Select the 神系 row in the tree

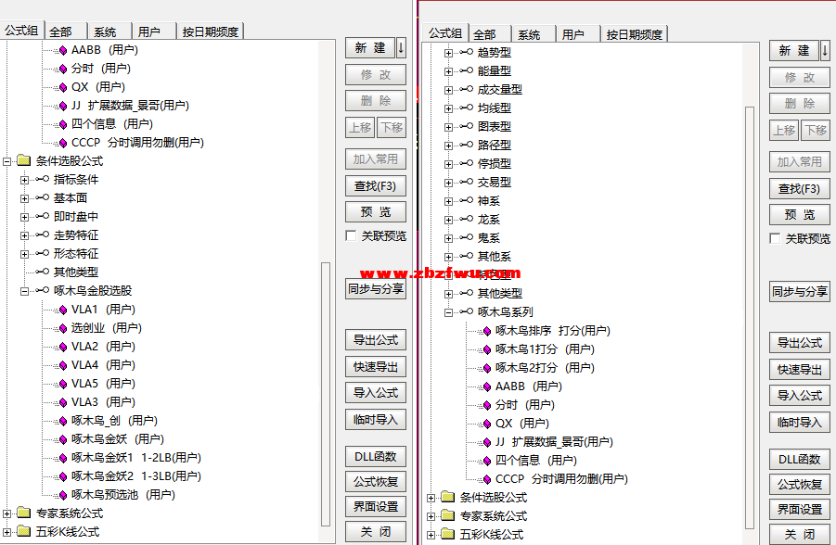pos(488,201)
